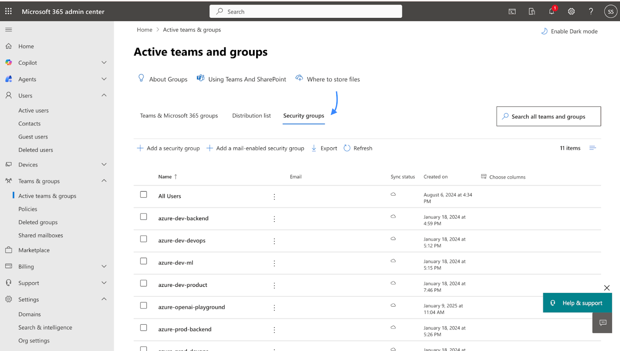Click the help question mark icon
620x351 pixels.
[x=591, y=12]
